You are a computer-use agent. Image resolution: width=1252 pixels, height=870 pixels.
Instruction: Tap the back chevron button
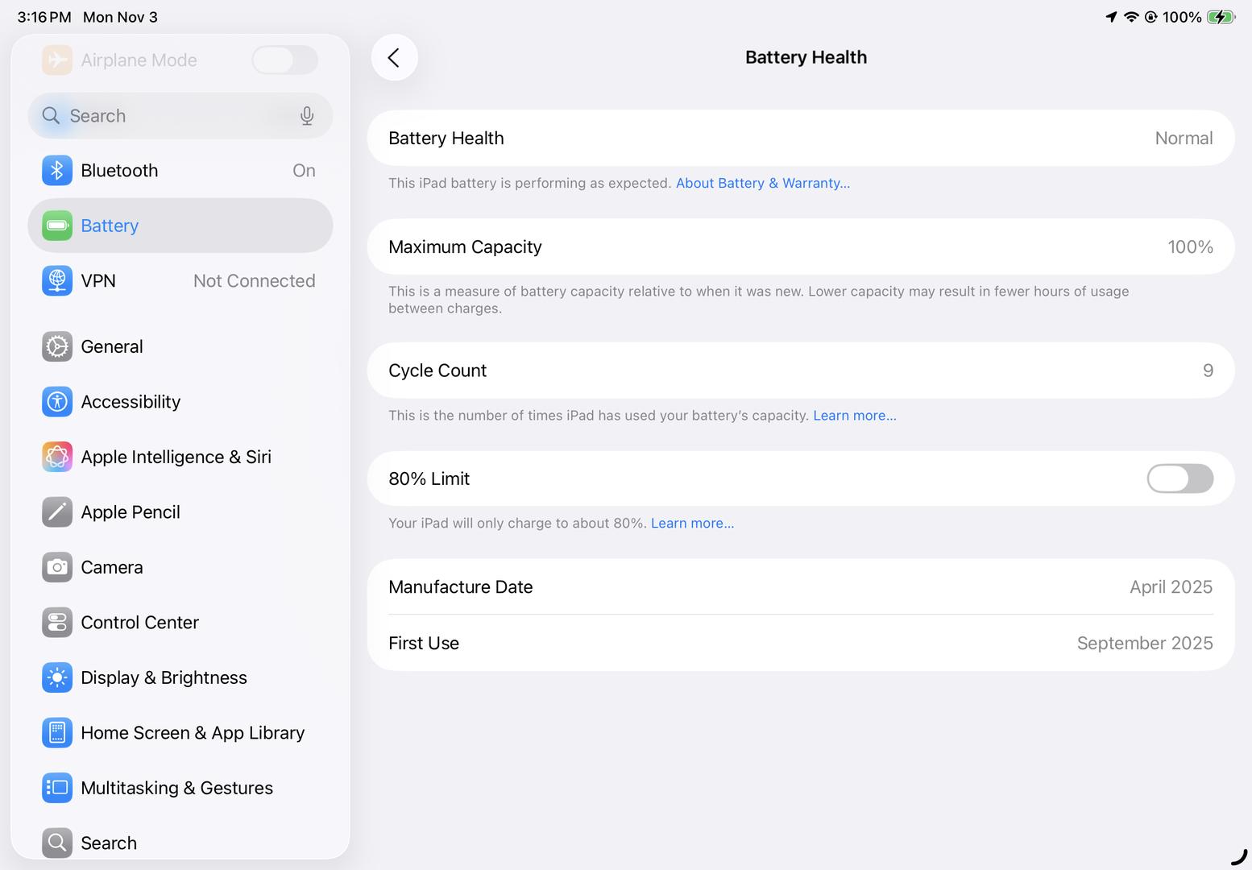pyautogui.click(x=394, y=57)
